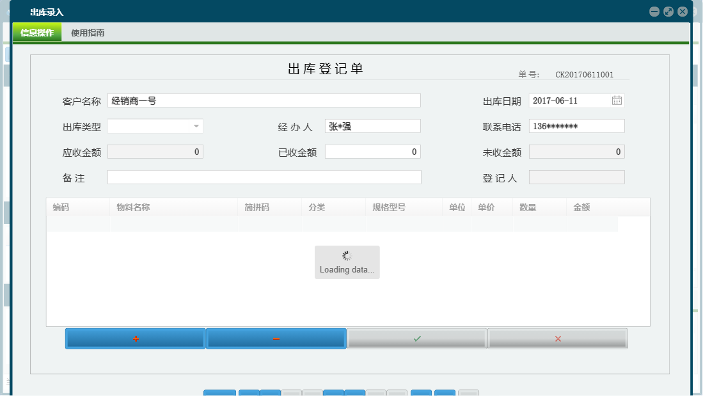
Task: Confirm the entry via the green checkmark icon
Action: (416, 338)
